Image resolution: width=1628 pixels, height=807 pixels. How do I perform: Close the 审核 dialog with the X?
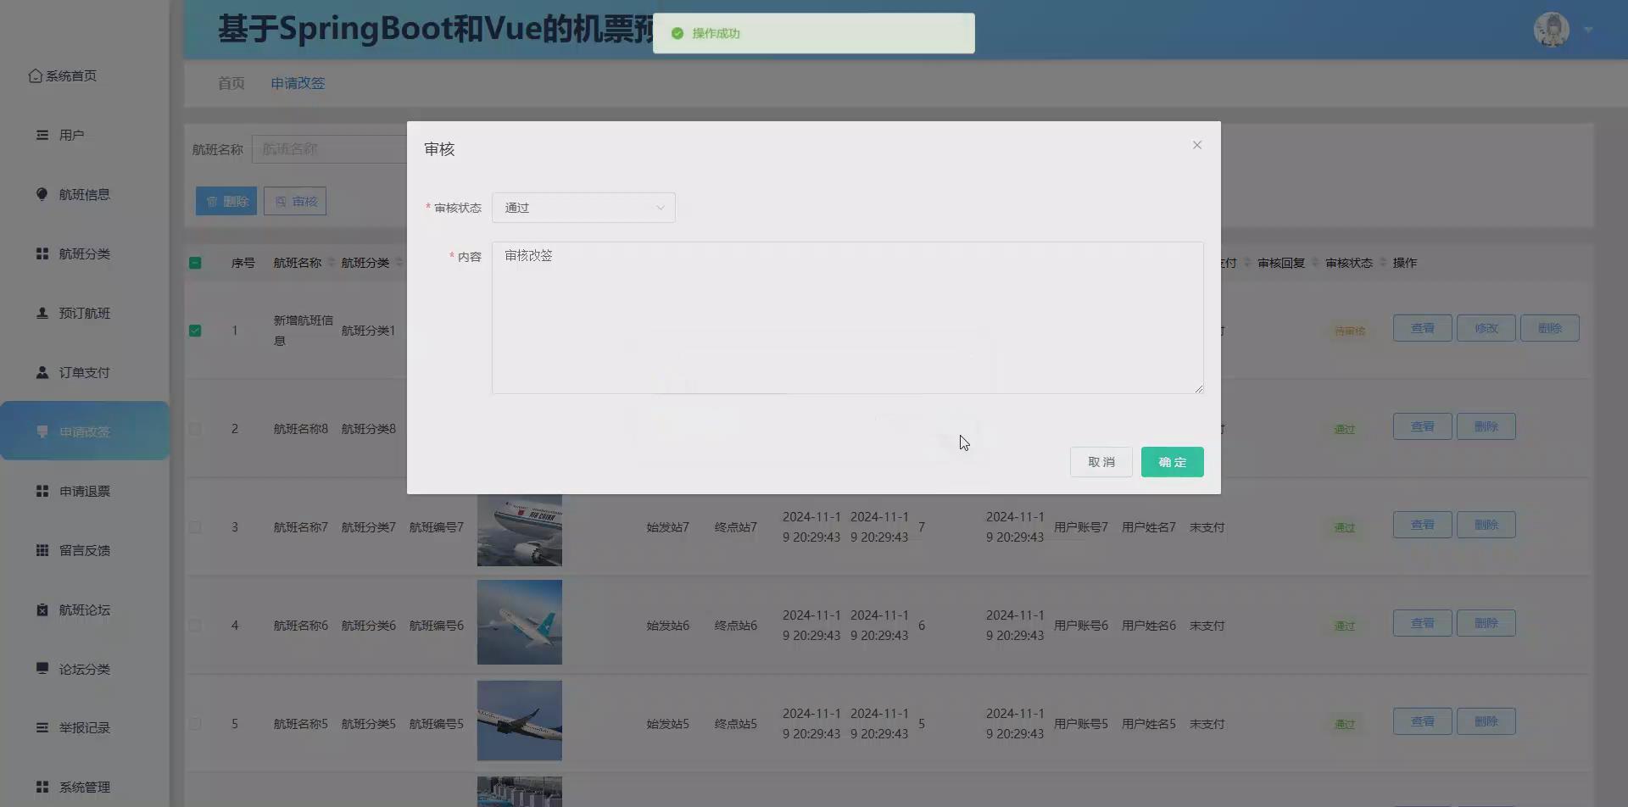(1197, 145)
